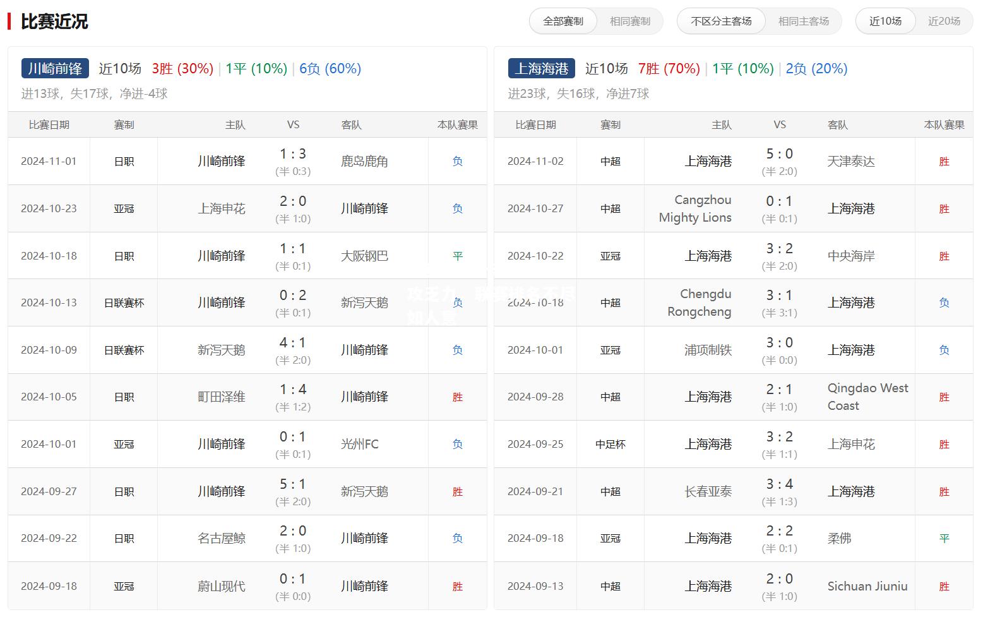Click 比赛日期 header in right table
This screenshot has height=617, width=983.
click(535, 125)
